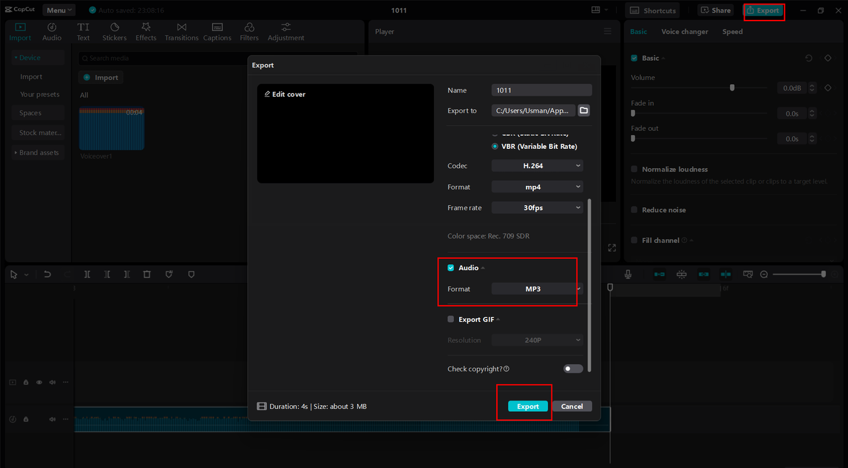Click the plain shield marker icon
The image size is (848, 468).
pyautogui.click(x=191, y=274)
